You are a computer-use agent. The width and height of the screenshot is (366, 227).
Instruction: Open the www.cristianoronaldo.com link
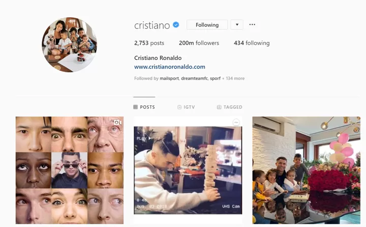(x=170, y=67)
